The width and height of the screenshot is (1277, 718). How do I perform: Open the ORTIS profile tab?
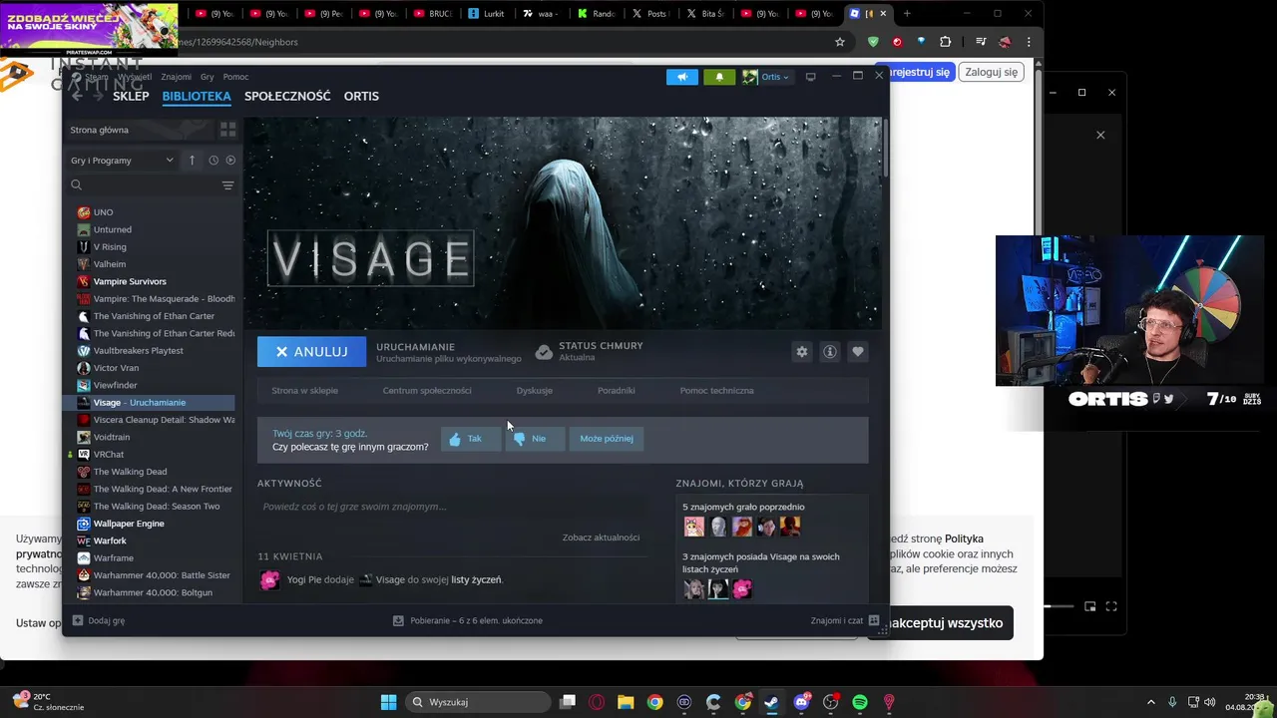pyautogui.click(x=361, y=96)
